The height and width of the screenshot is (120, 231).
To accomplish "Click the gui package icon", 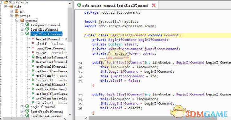I will pyautogui.click(x=17, y=11).
